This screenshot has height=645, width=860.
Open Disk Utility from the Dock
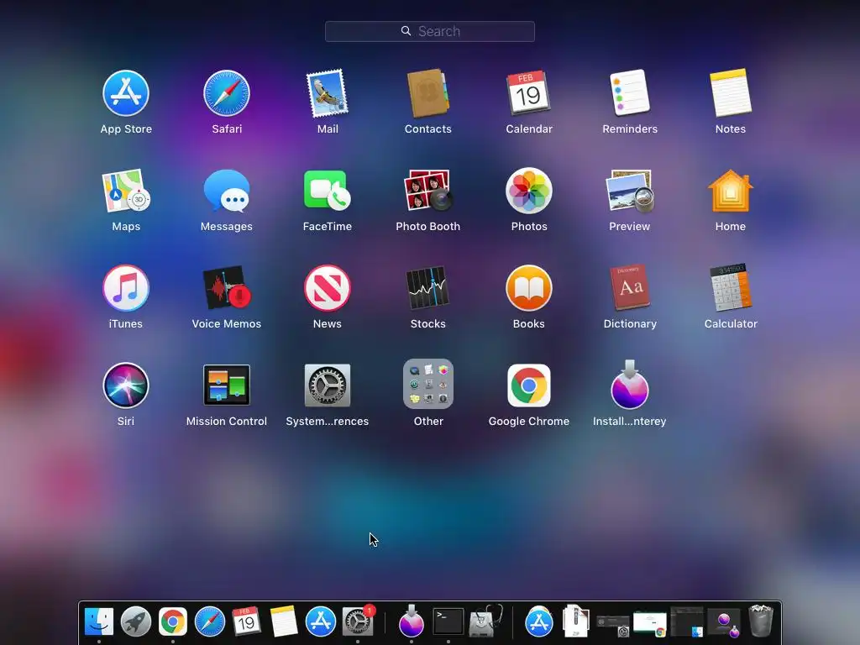(x=485, y=621)
